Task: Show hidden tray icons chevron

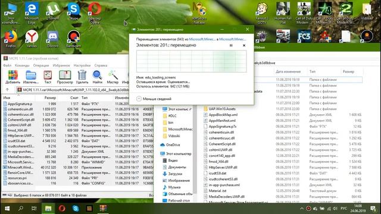Action: (302, 209)
